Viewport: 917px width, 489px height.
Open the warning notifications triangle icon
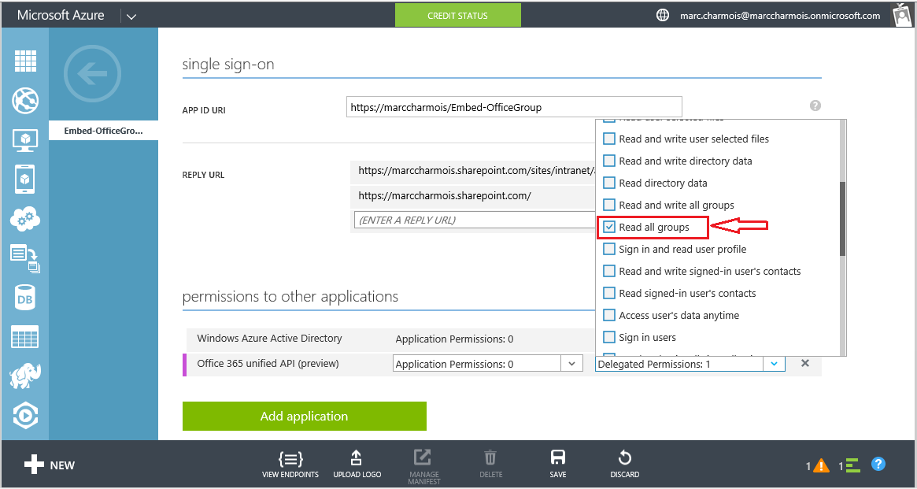(x=821, y=465)
